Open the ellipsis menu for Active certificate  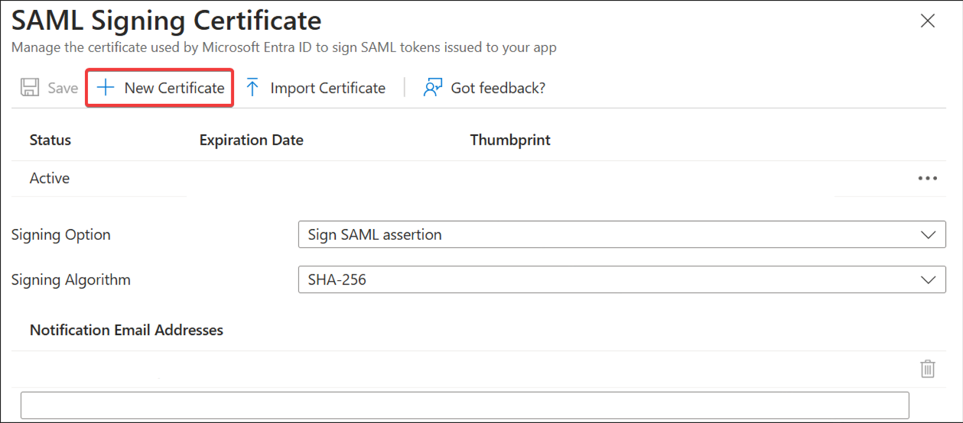[927, 179]
